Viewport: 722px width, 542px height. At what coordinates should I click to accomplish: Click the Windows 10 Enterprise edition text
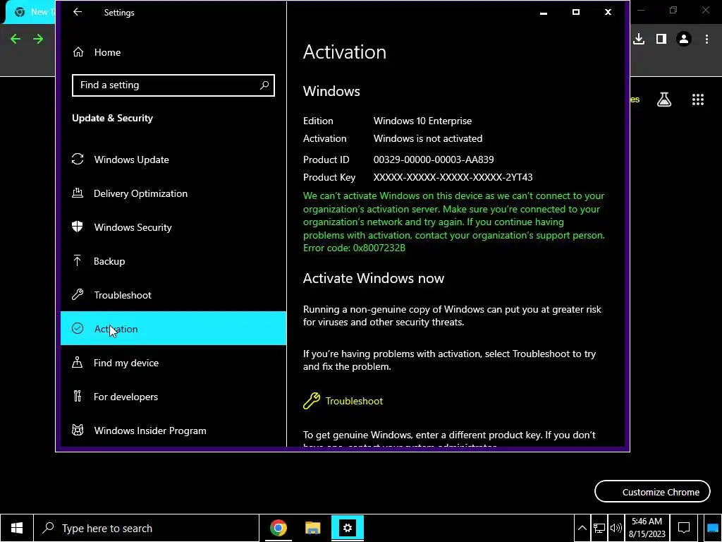tap(423, 121)
